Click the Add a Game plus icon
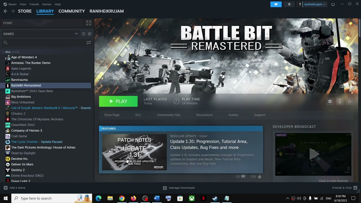 tap(6, 188)
